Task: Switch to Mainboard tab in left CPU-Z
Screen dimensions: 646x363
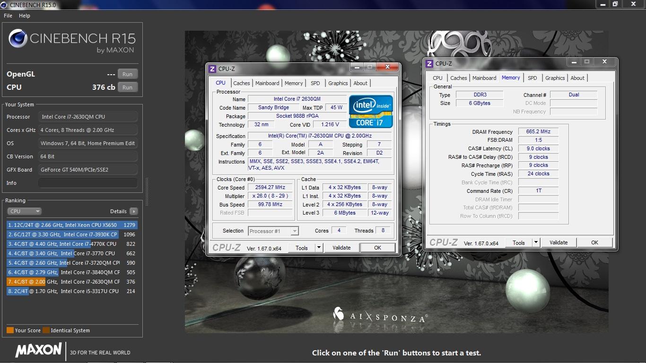Action: (267, 83)
